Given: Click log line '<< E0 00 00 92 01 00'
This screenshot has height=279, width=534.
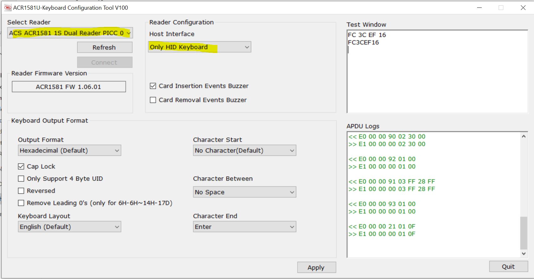Looking at the screenshot, I should pos(382,159).
